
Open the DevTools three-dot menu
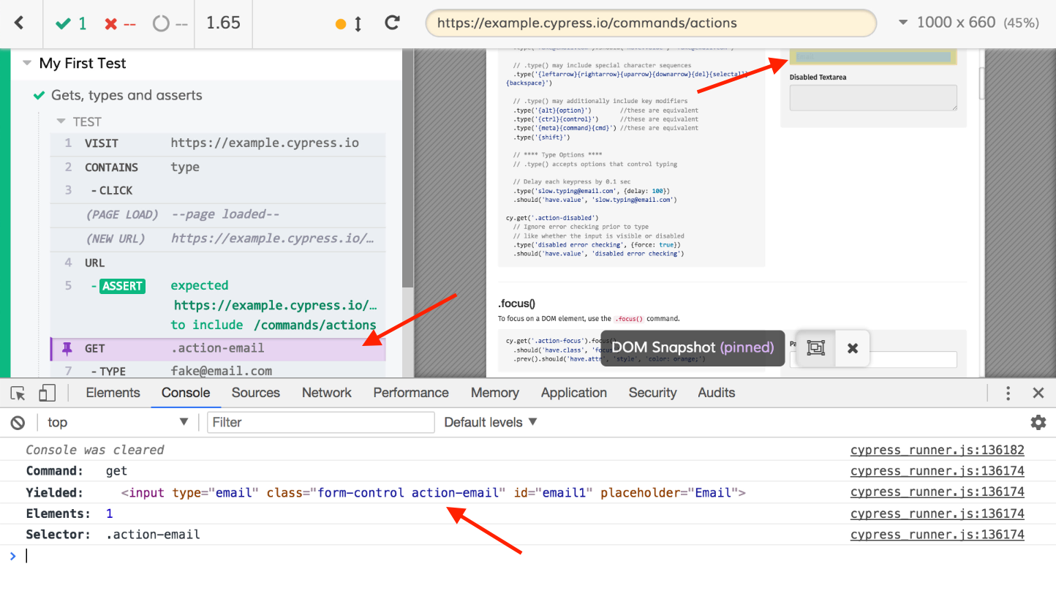pos(1008,393)
